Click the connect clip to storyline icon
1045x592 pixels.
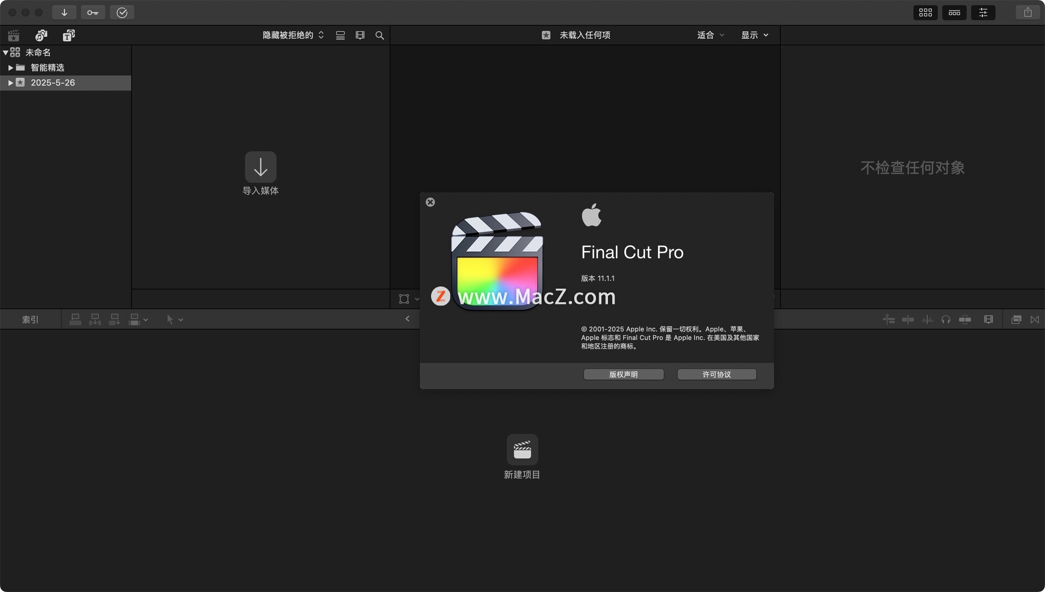click(x=76, y=320)
